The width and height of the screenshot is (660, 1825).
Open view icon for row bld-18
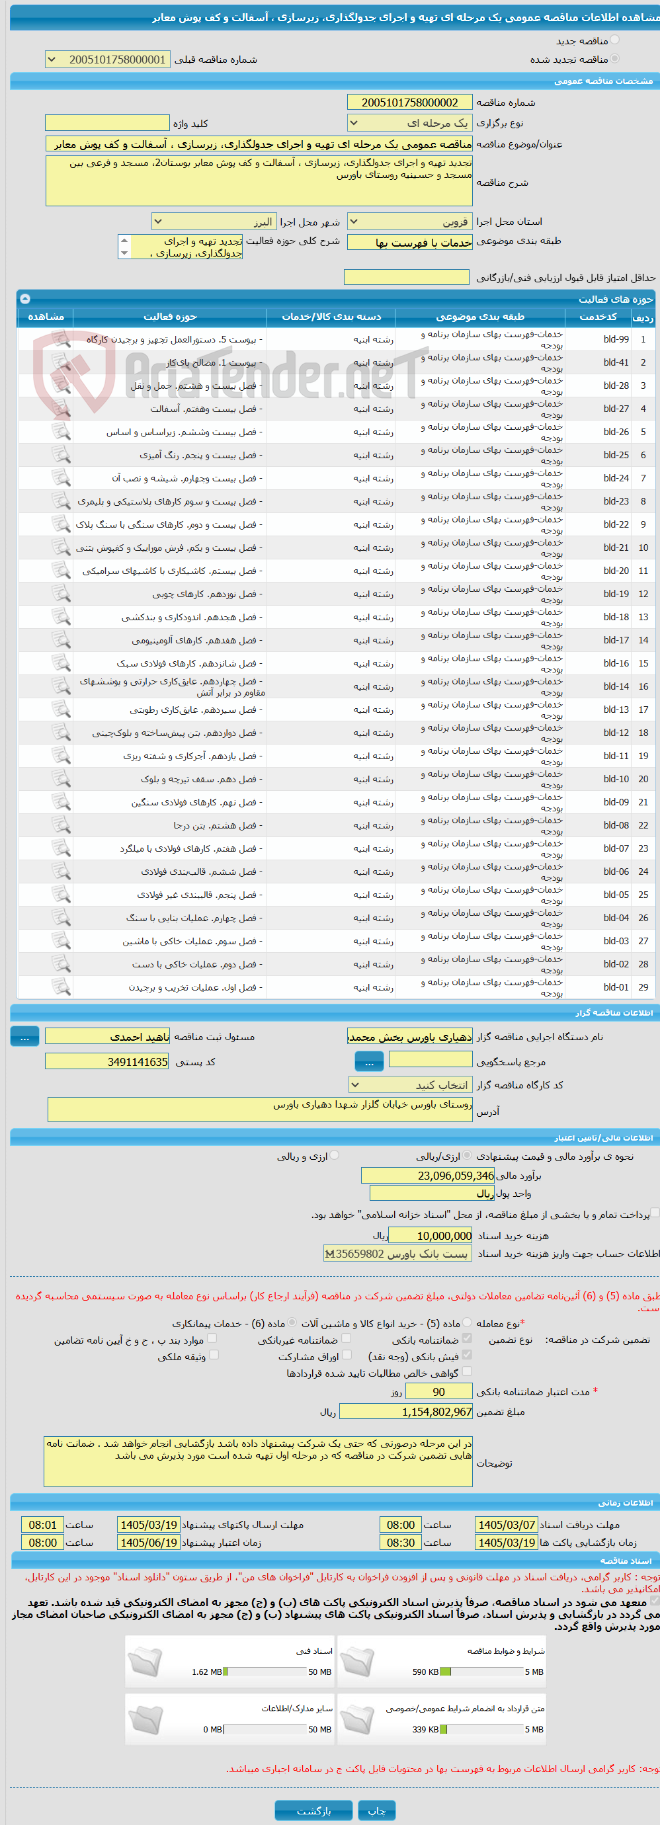pos(62,617)
